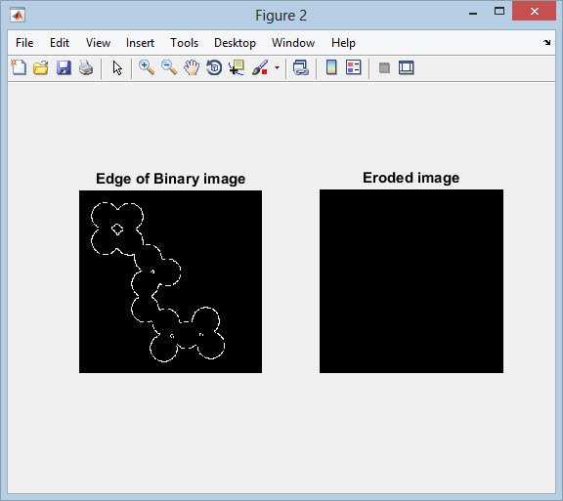Open the Insert menu

click(x=140, y=43)
